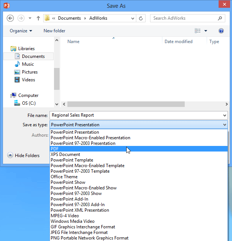Viewport: 232px width, 241px height.
Task: Choose PNG Portable Network Graphics Format type
Action: tap(139, 238)
